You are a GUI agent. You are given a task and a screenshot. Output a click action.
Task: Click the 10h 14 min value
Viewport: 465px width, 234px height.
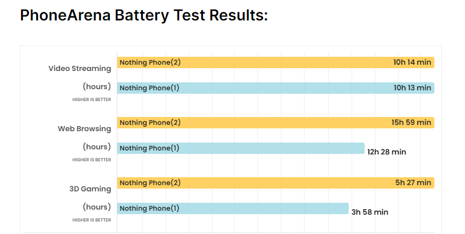tap(412, 62)
